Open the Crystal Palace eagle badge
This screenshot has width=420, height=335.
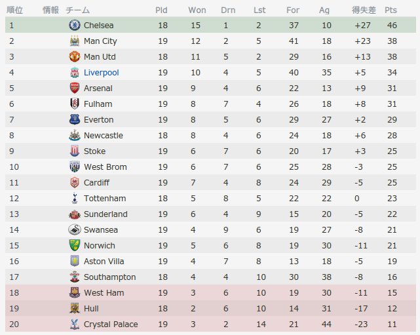(75, 325)
